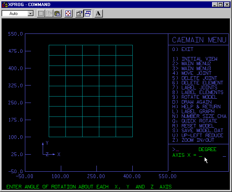Open the Auto font size dropdown arrow
The image size is (232, 192).
click(x=30, y=14)
